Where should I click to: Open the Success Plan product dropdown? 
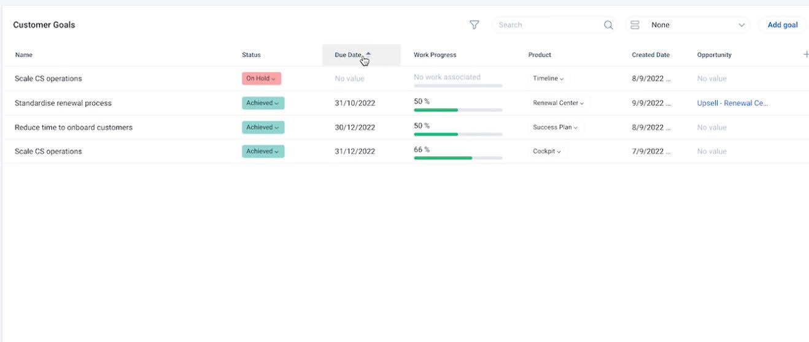pyautogui.click(x=555, y=127)
